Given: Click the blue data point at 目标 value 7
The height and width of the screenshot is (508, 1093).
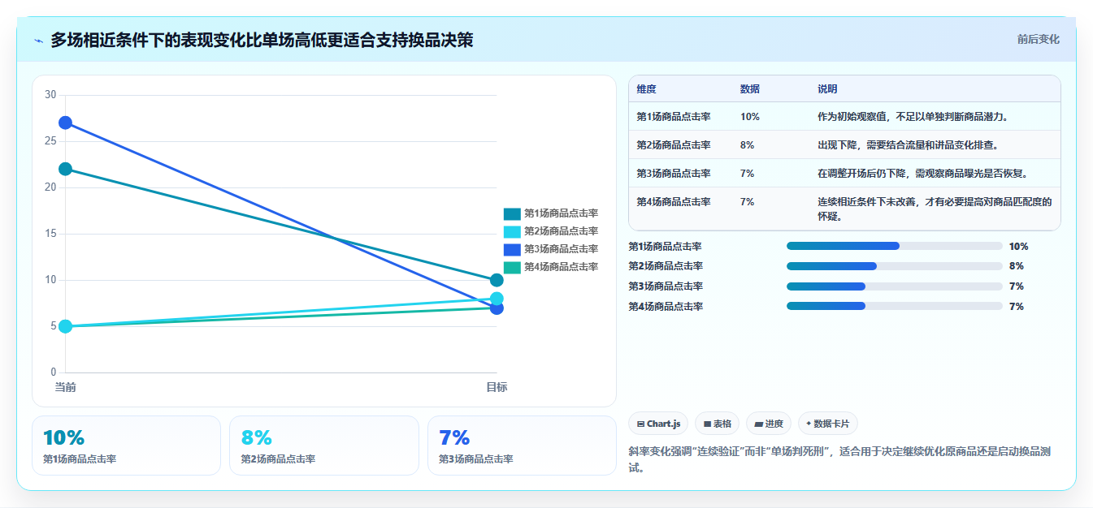Looking at the screenshot, I should pyautogui.click(x=497, y=308).
